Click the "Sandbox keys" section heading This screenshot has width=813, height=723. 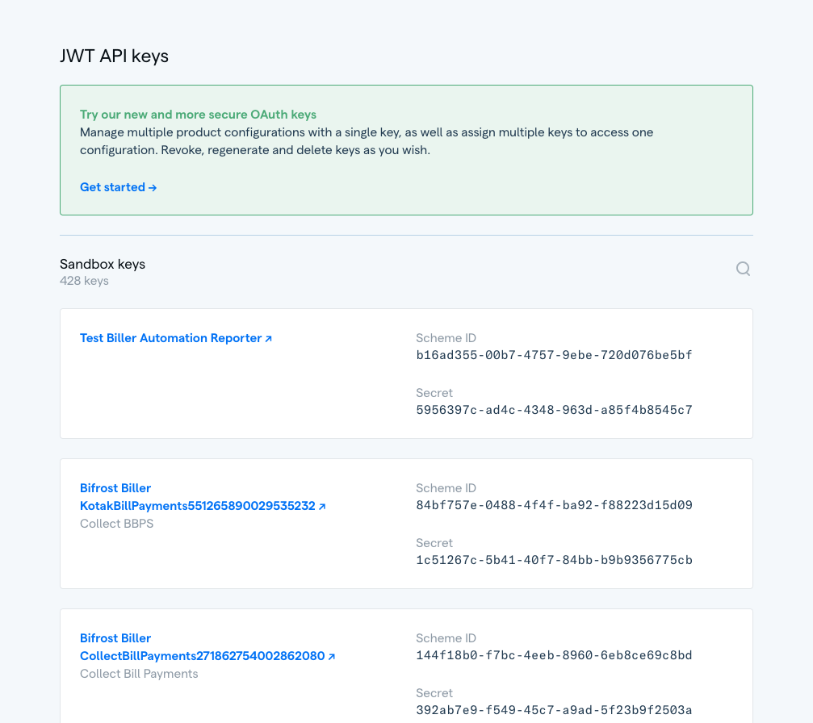coord(103,264)
